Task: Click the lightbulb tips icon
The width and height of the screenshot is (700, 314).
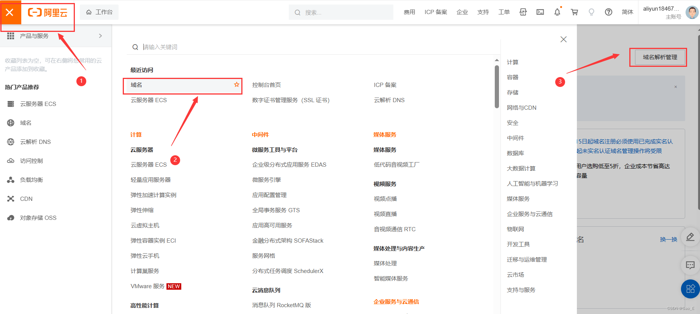Action: [591, 12]
